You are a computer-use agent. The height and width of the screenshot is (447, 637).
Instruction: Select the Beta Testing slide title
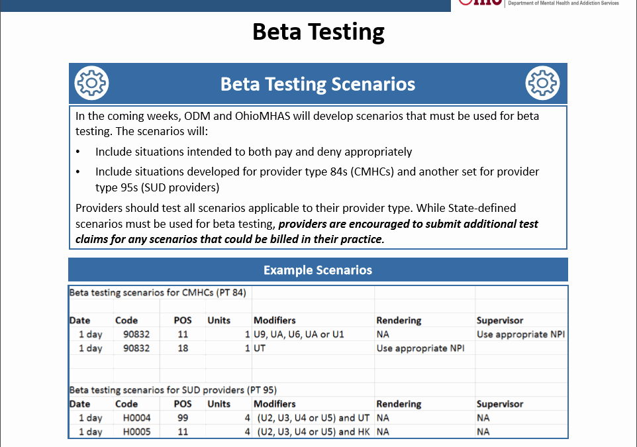(318, 32)
